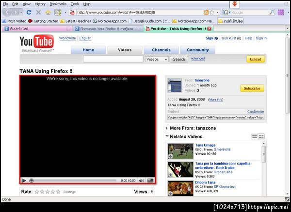Screen dimensions: 291x212
Task: Click the YouTube search text field
Action: 113,59
